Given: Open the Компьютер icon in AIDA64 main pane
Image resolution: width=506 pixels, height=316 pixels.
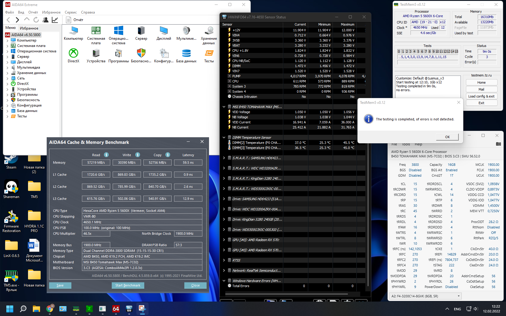Looking at the screenshot, I should tap(73, 33).
